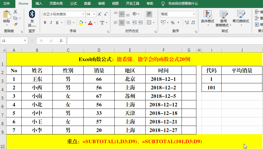Viewport: 263px width, 149px height.
Task: Open the 文件 tab
Action: pos(7,4)
